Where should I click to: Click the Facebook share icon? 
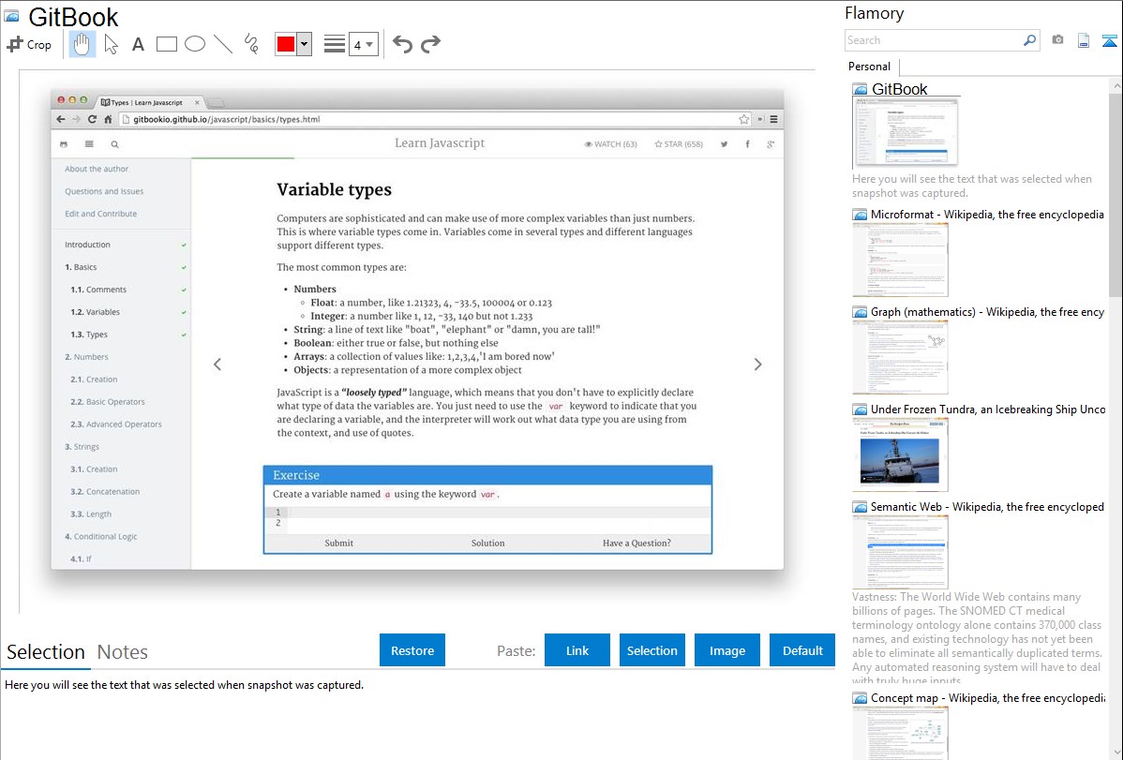(748, 144)
